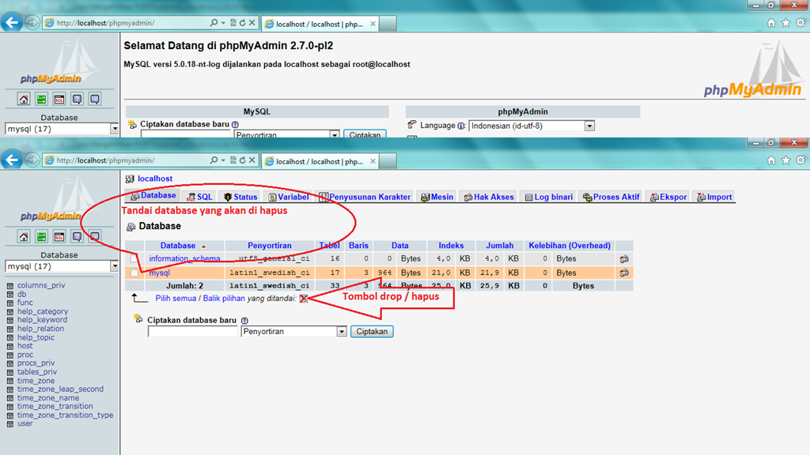Viewport: 810px width, 455px height.
Task: Open first documentation icon in lower sidebar
Action: (77, 237)
